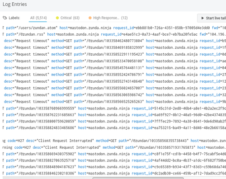Select the log entry with path /users/zundan.atom
The image size is (226, 179).
coord(114,28)
